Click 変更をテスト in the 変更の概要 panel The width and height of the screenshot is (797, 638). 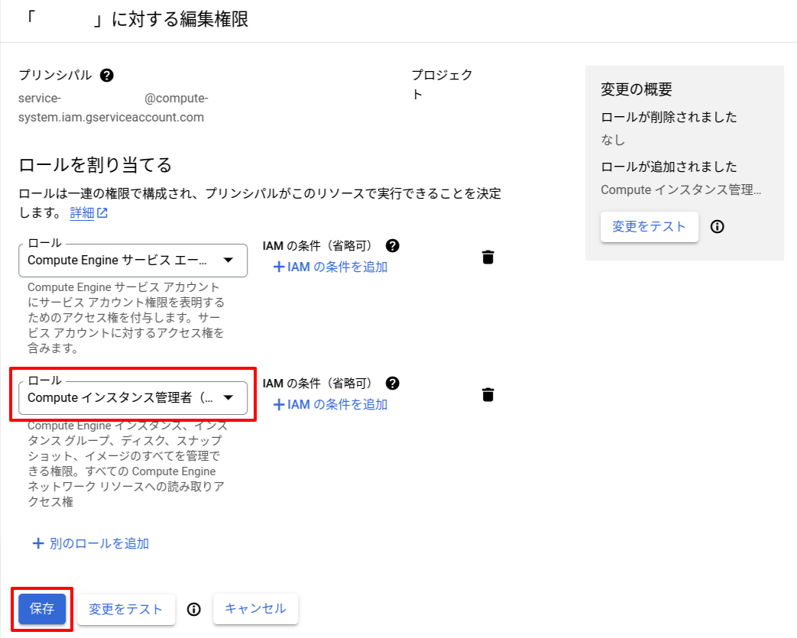(x=649, y=227)
